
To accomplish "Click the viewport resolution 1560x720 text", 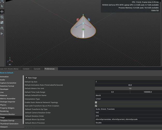I will (155, 10).
